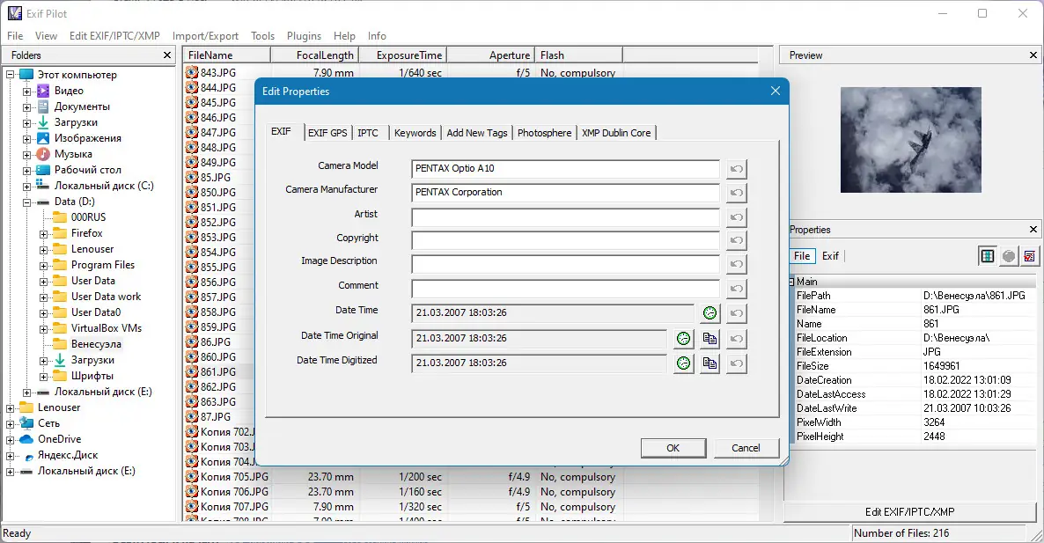Undo changes for Copyright field

[x=736, y=240]
